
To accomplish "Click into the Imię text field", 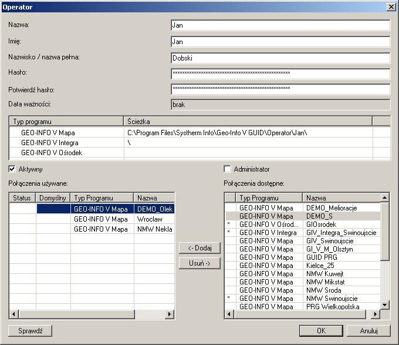I will pyautogui.click(x=280, y=42).
